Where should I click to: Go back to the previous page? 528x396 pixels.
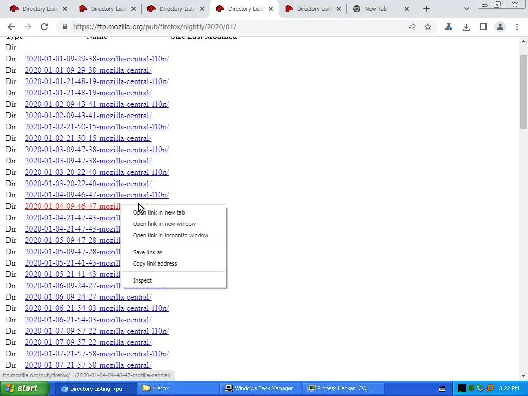(x=11, y=27)
